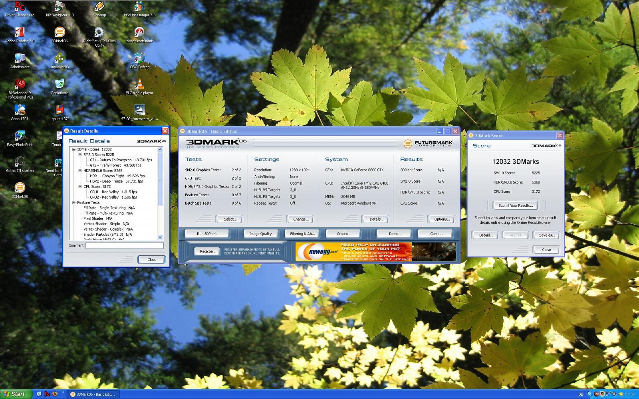
Task: Click 3DMark06 - Basic Edition taskbar button
Action: (x=93, y=394)
